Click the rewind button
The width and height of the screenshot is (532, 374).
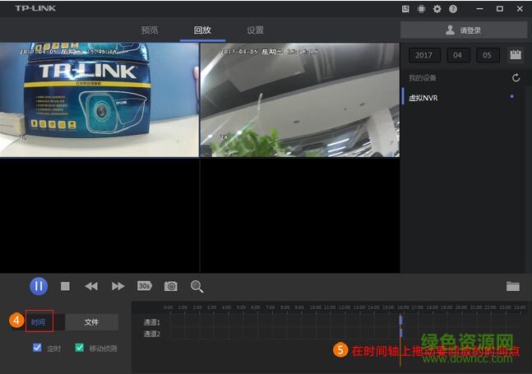click(91, 286)
